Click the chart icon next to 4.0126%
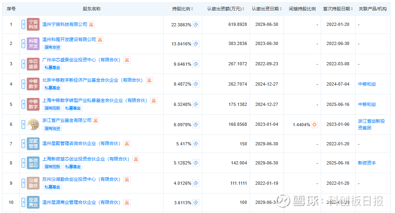Image resolution: width=395 pixels, height=213 pixels. [196, 183]
